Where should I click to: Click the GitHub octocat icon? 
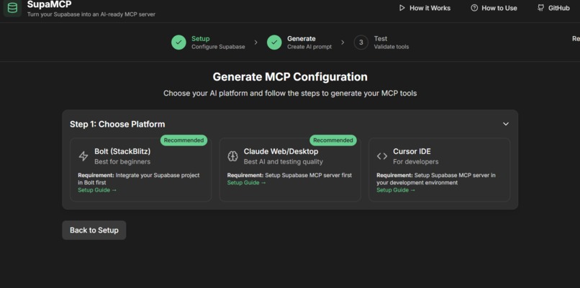click(x=541, y=8)
